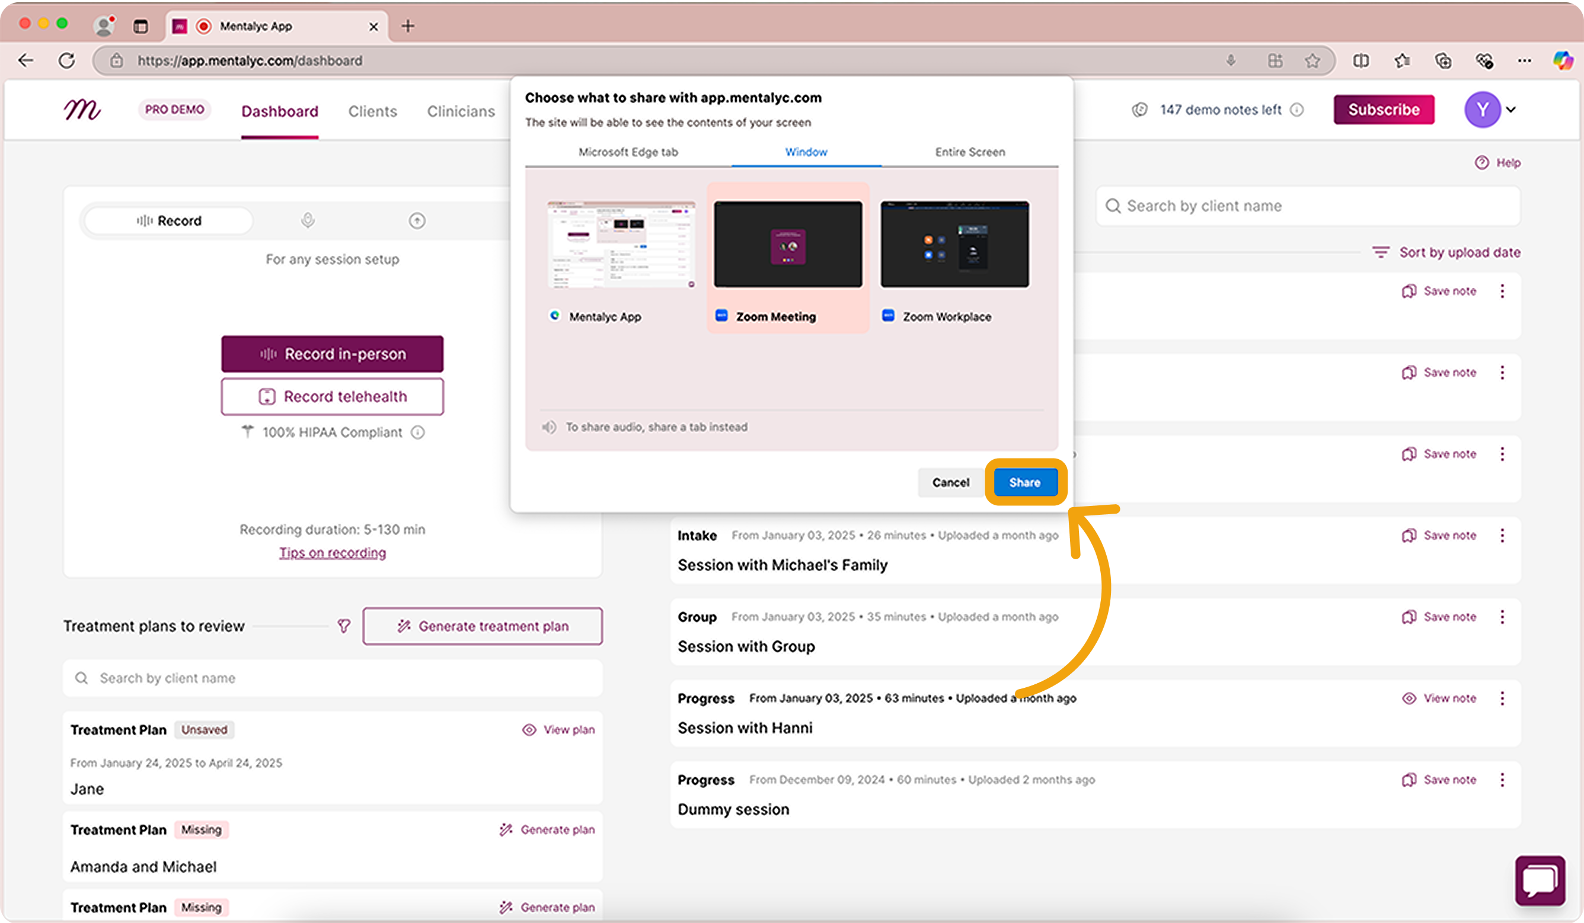Screen dimensions: 1584x923
Task: Open the Tips on recording link
Action: pos(333,553)
